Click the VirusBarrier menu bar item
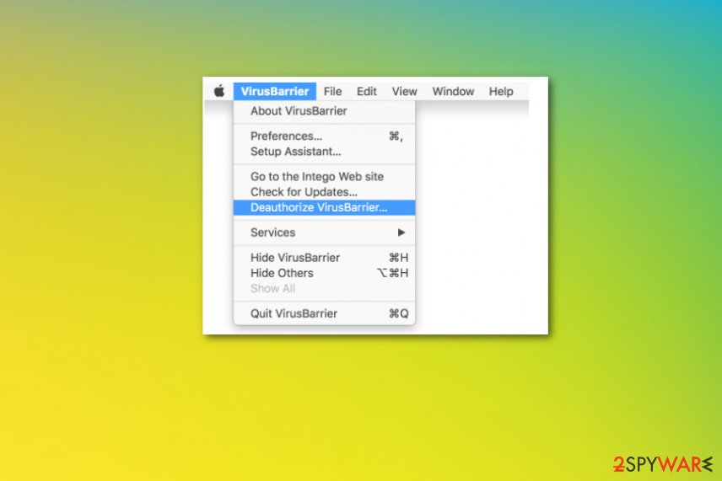 (274, 92)
